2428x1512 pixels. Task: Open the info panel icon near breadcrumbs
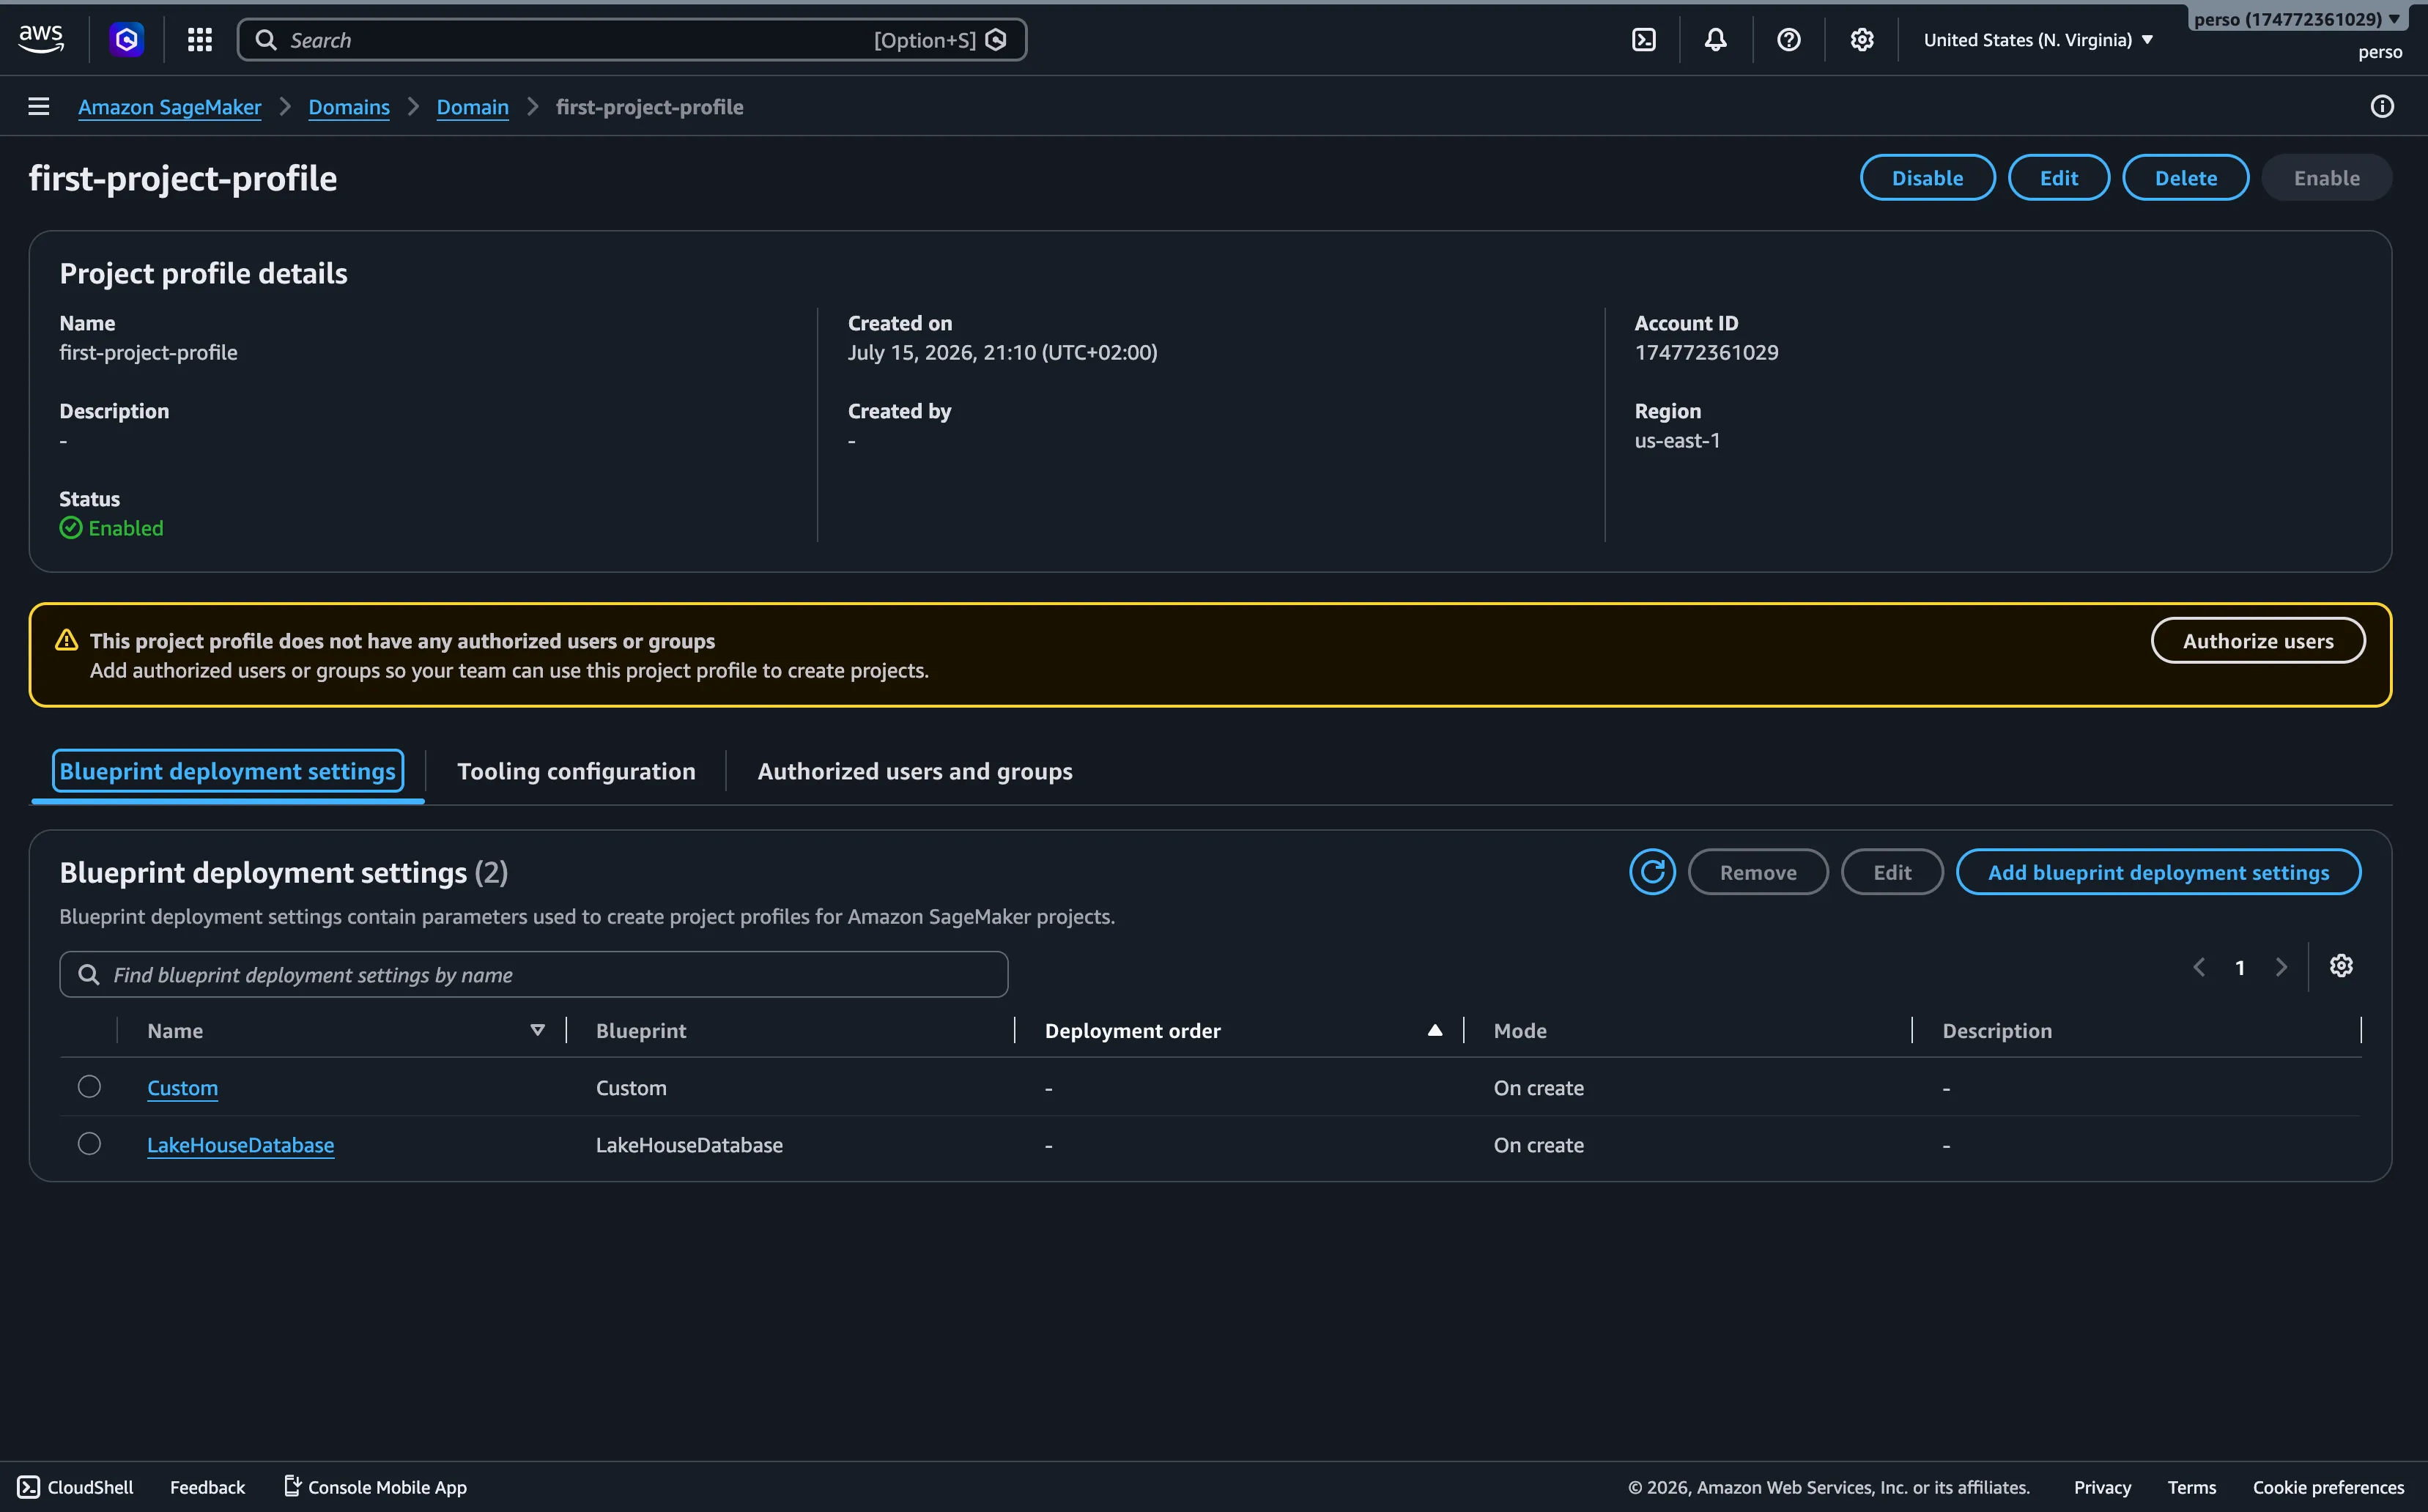click(x=2383, y=106)
